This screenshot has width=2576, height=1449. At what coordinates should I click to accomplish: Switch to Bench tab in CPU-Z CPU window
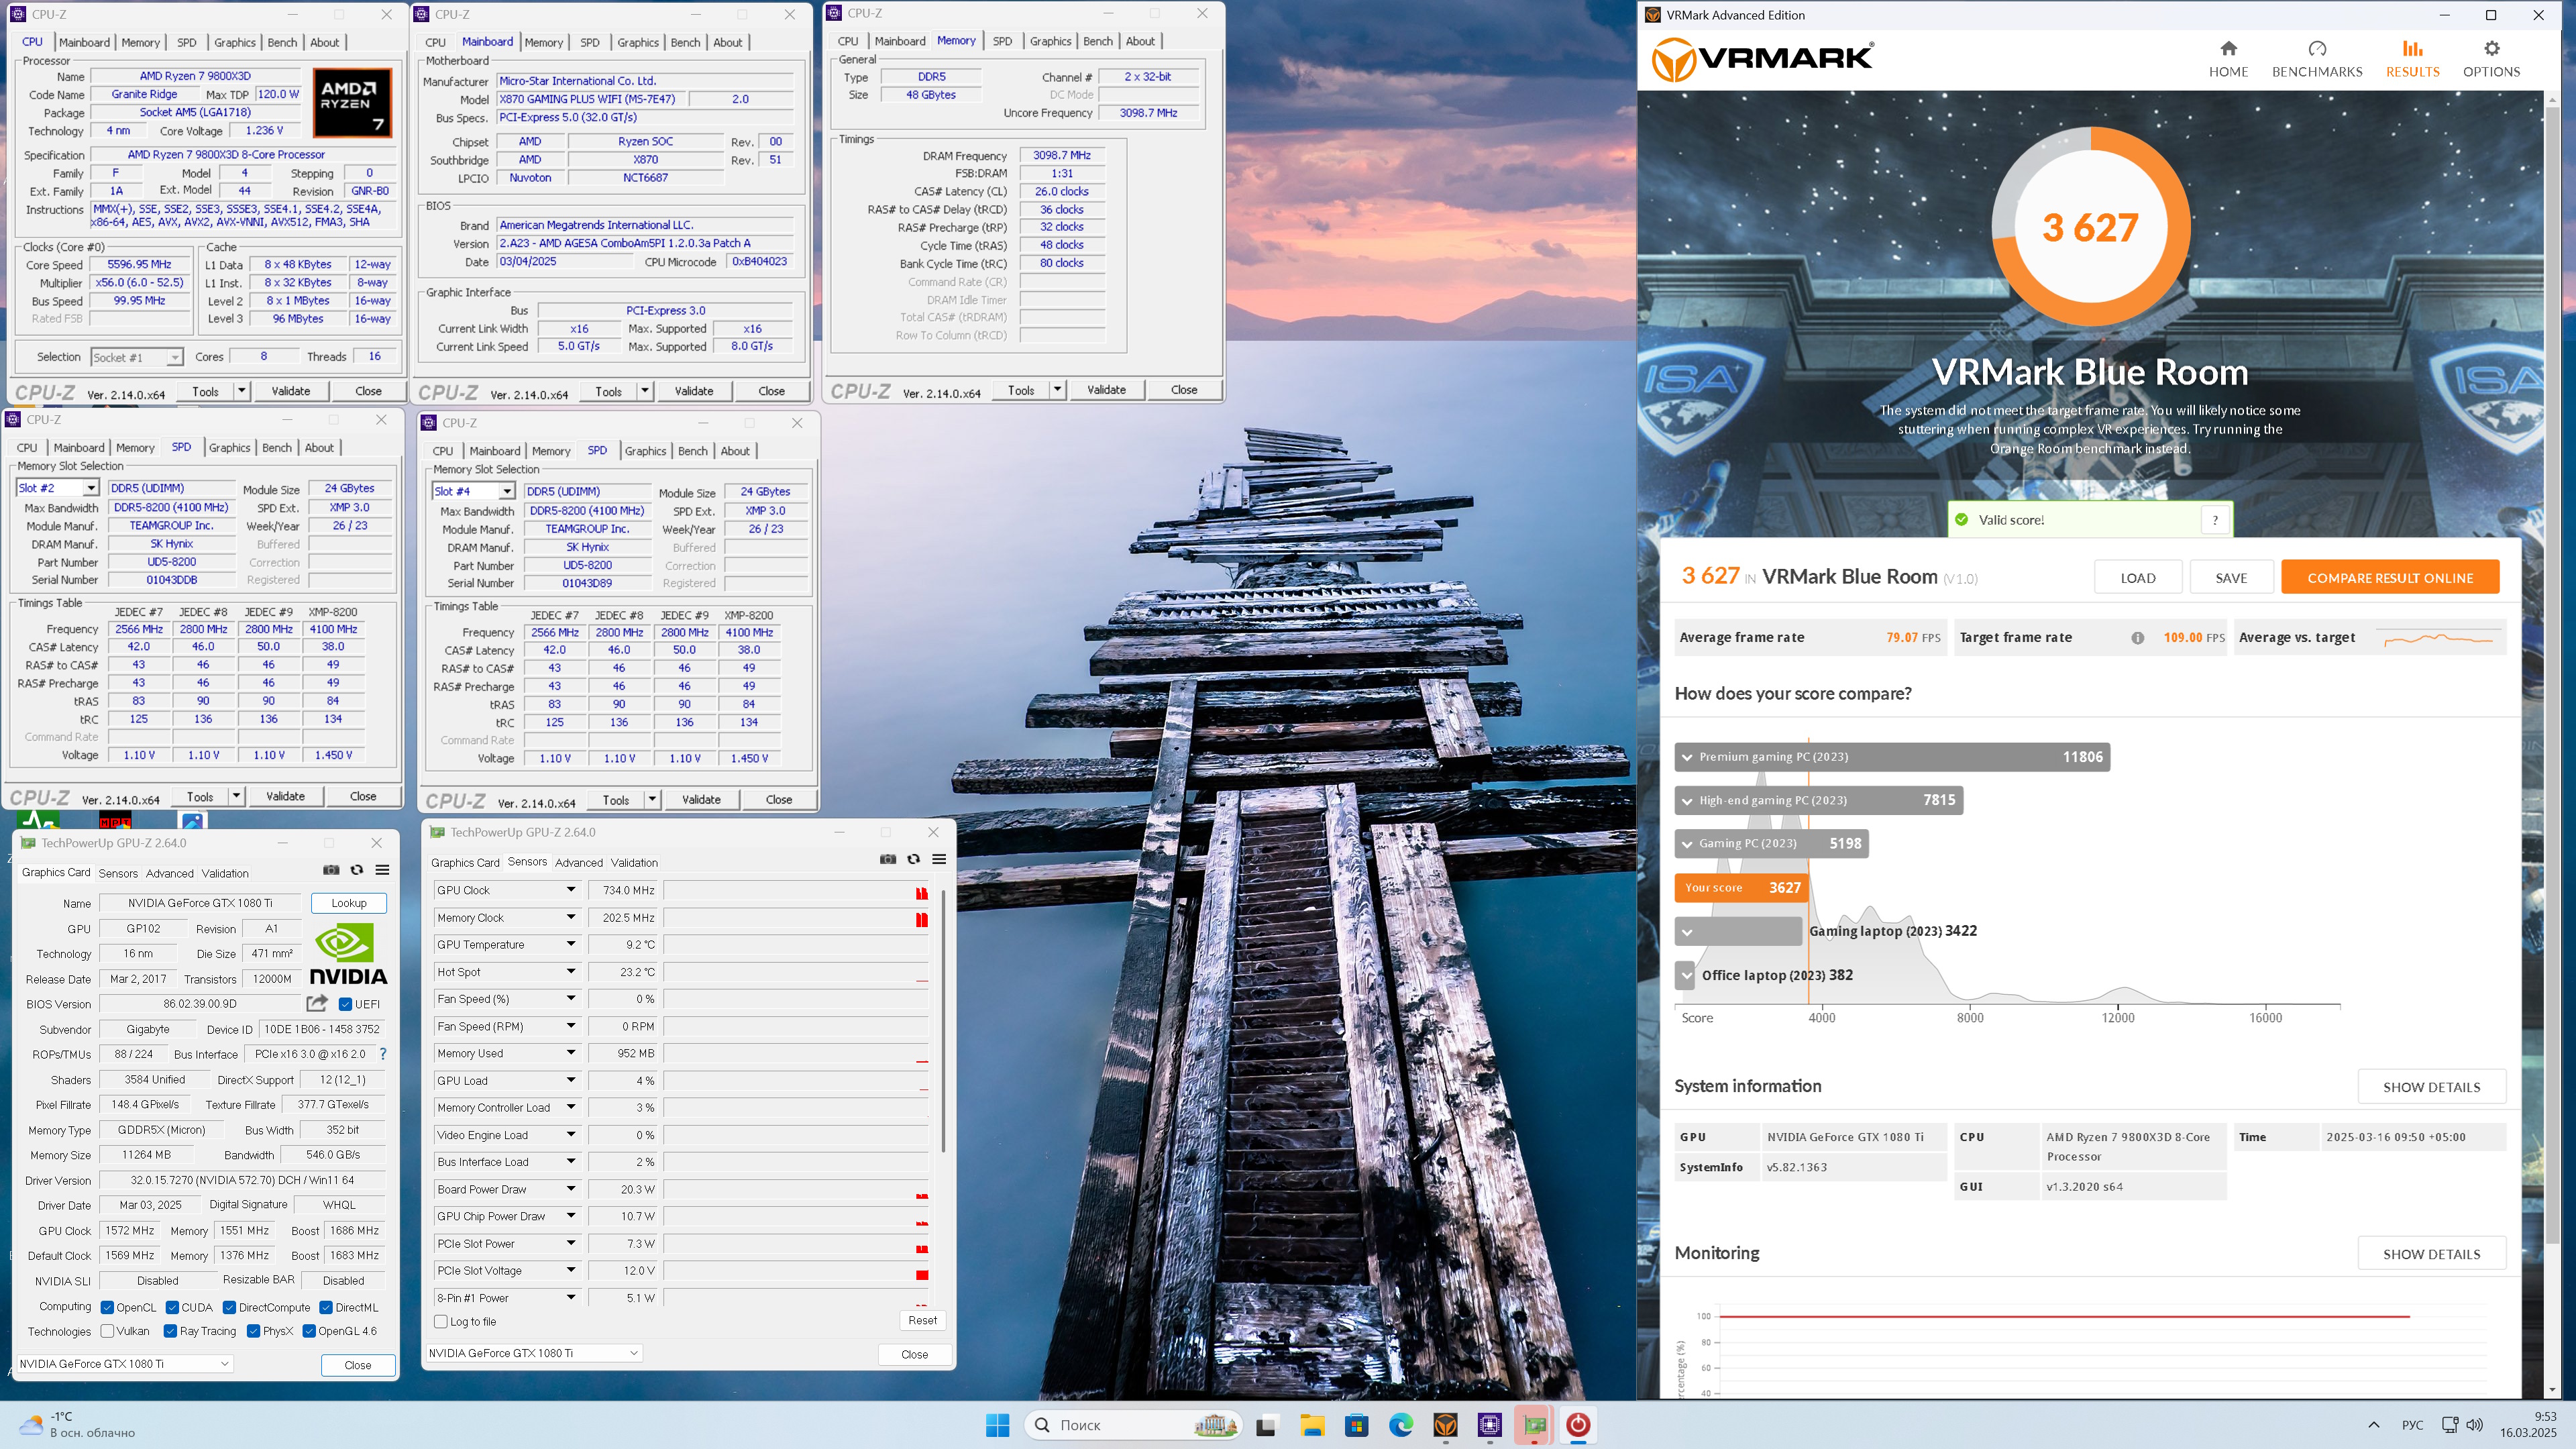[282, 42]
